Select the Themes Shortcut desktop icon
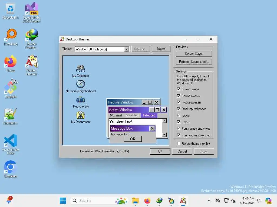 (x=32, y=65)
